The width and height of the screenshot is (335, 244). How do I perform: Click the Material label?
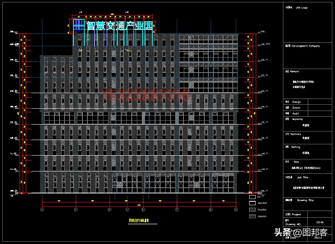(x=298, y=119)
